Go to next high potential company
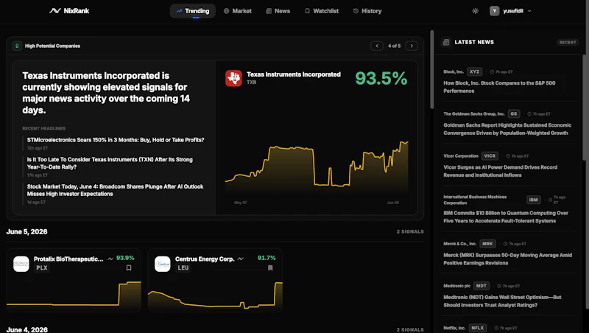Image resolution: width=589 pixels, height=333 pixels. tap(412, 46)
